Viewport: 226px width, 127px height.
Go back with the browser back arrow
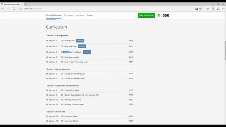coord(2,9)
